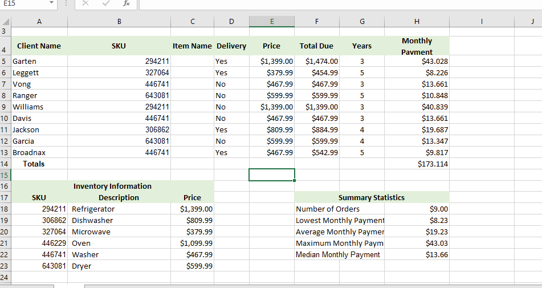This screenshot has width=542, height=288.
Task: Click the Total Due header cell
Action: click(x=317, y=46)
